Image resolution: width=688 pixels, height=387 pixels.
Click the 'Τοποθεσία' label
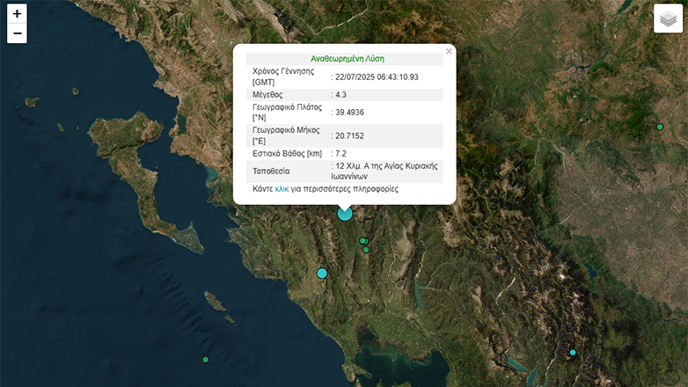click(271, 172)
